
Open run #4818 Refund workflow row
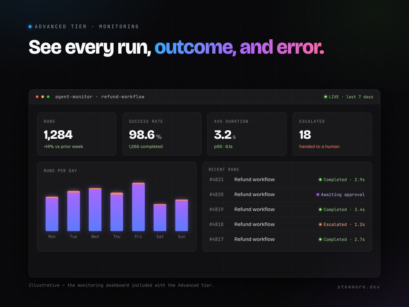(287, 224)
